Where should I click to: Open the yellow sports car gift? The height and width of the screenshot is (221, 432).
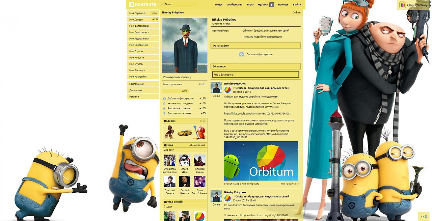pyautogui.click(x=185, y=133)
